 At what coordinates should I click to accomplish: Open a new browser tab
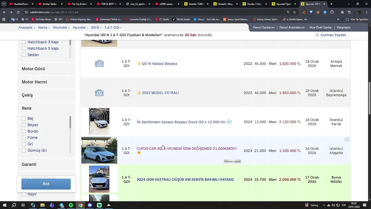(x=331, y=4)
